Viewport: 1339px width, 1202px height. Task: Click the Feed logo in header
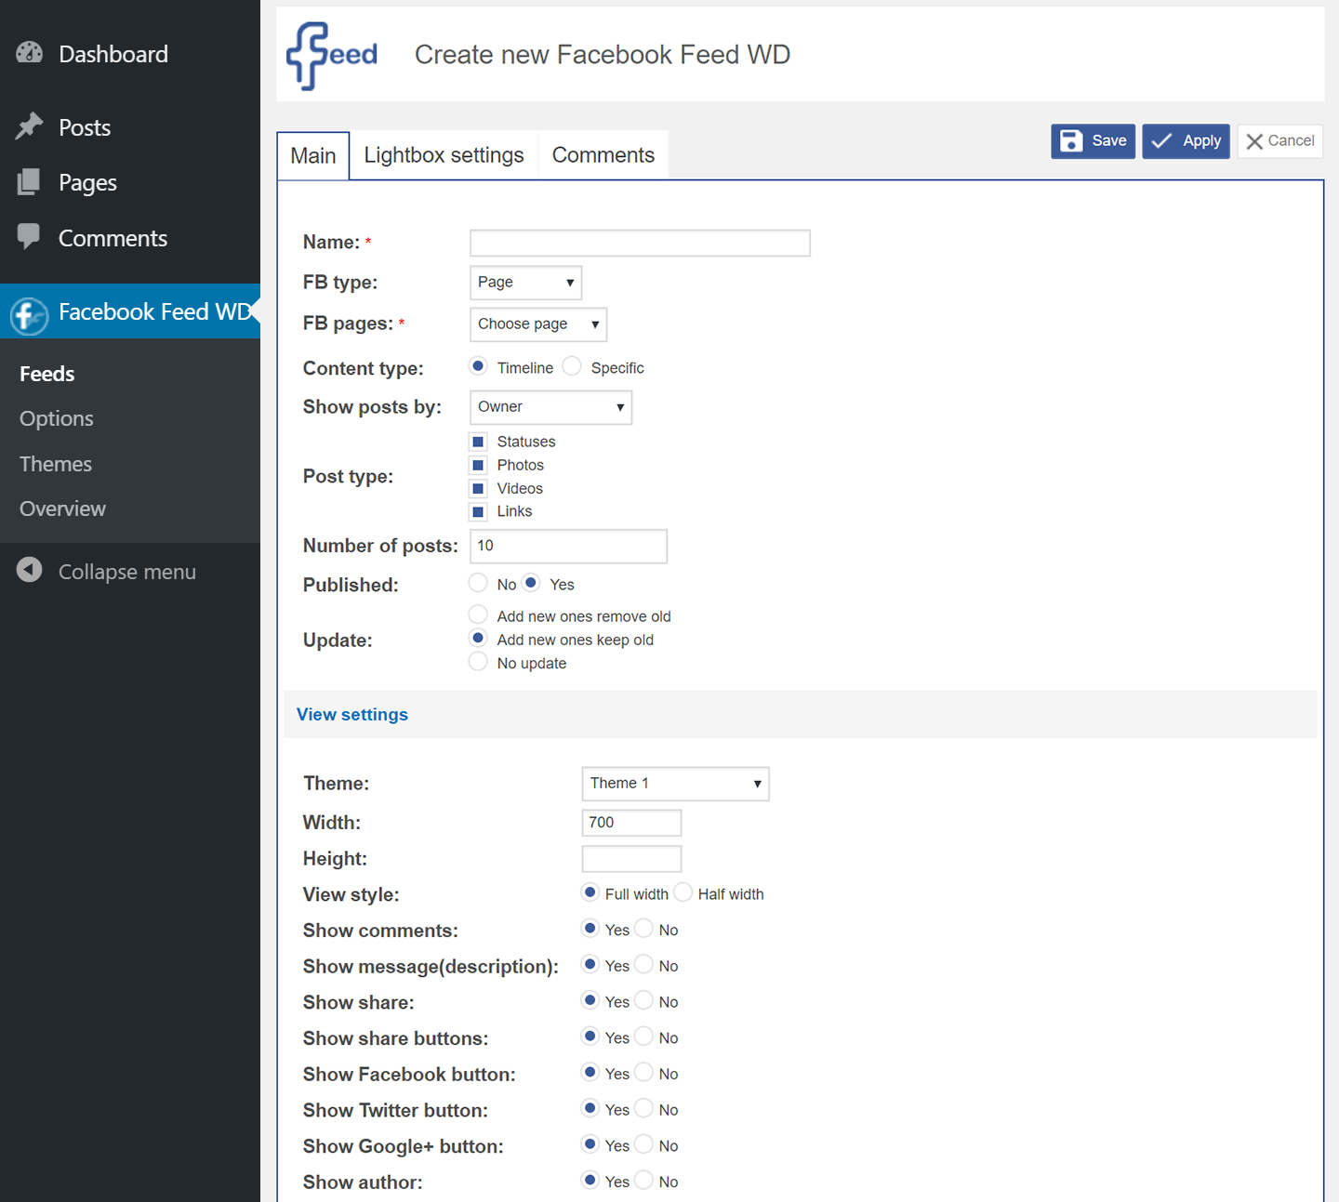[x=332, y=56]
